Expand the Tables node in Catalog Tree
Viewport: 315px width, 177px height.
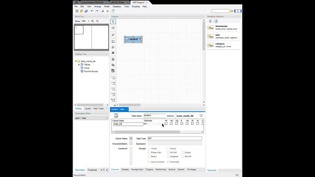pos(79,64)
